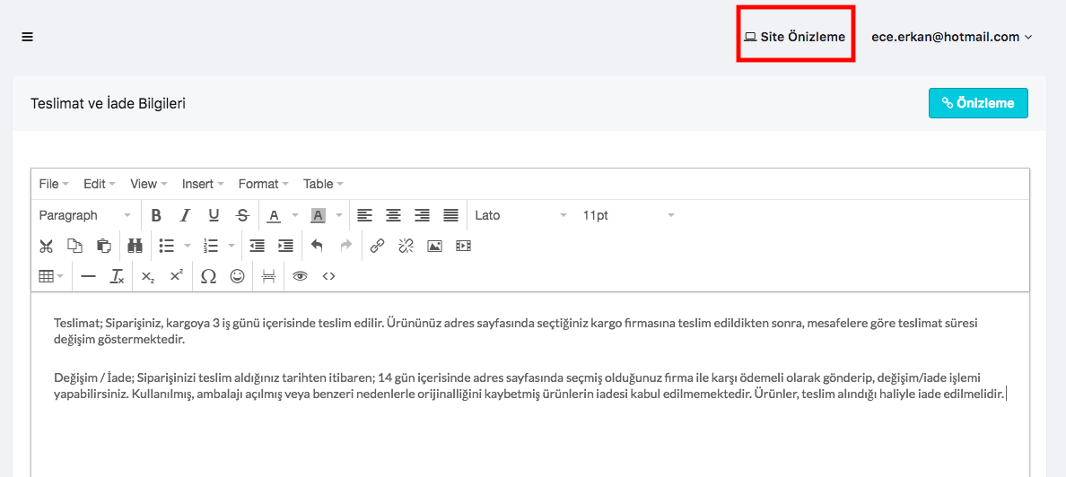Open ece.erkan@hotmail.com account dropdown

click(952, 38)
